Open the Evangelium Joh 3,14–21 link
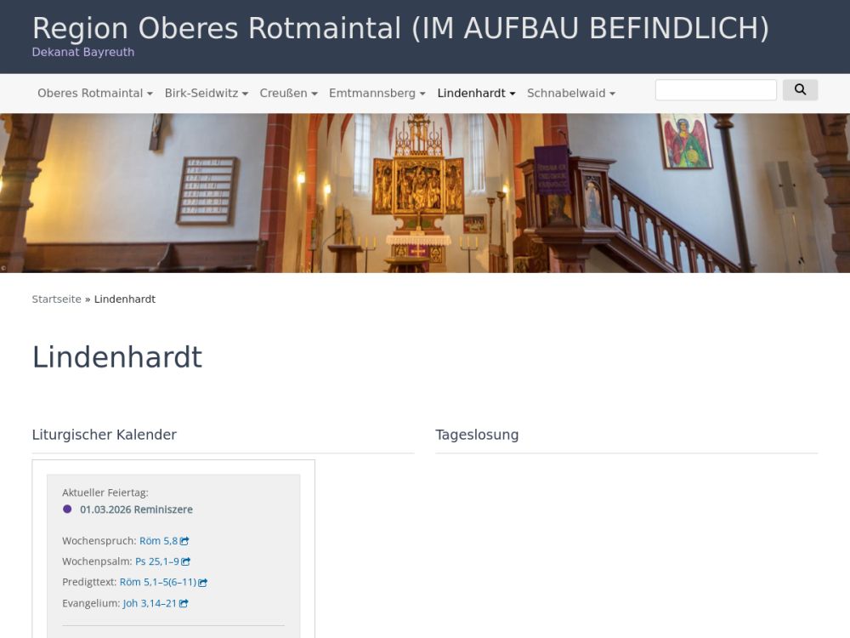Screen dimensions: 850x638 (150, 603)
